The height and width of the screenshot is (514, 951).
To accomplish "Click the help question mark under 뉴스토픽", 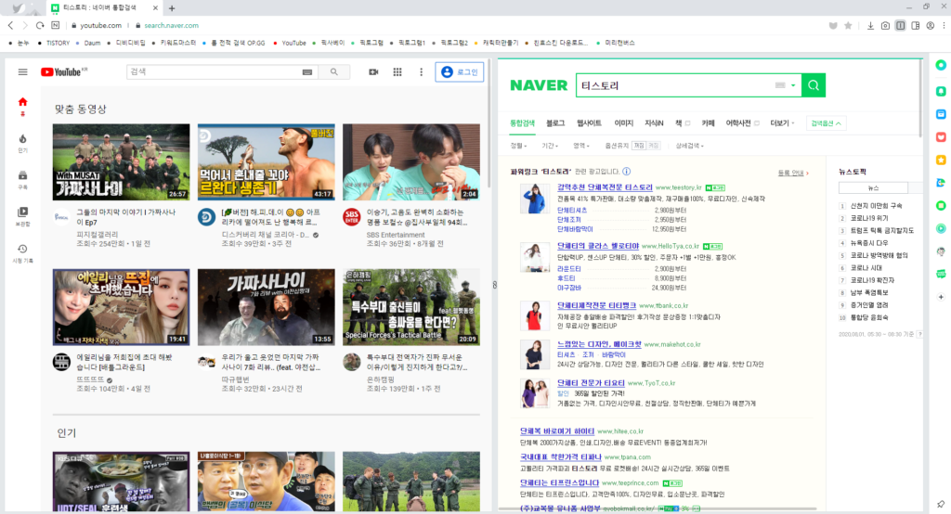I will point(920,335).
